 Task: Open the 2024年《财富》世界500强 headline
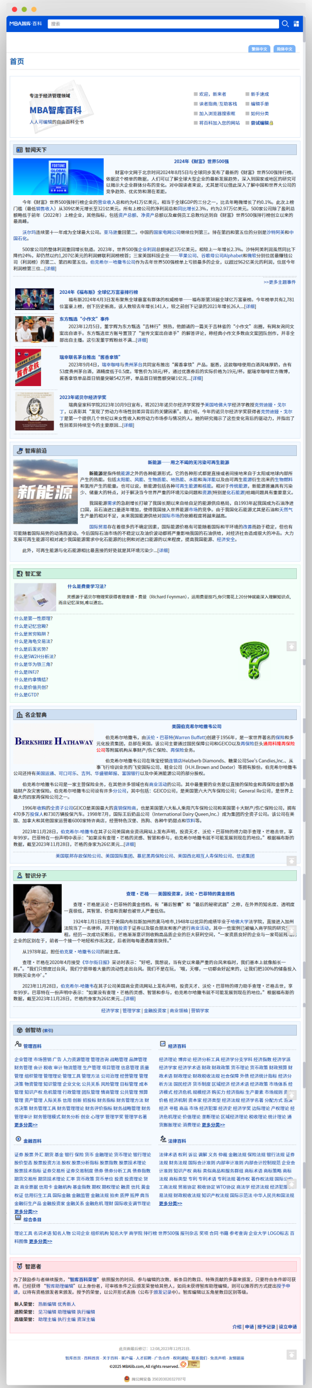point(201,161)
